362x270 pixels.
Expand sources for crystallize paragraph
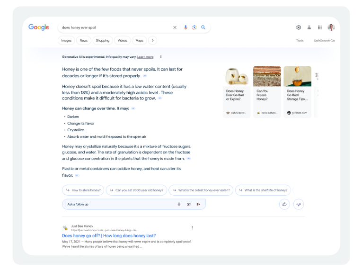pos(189,159)
